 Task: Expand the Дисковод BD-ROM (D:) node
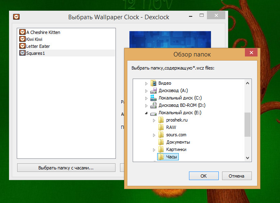(x=146, y=106)
